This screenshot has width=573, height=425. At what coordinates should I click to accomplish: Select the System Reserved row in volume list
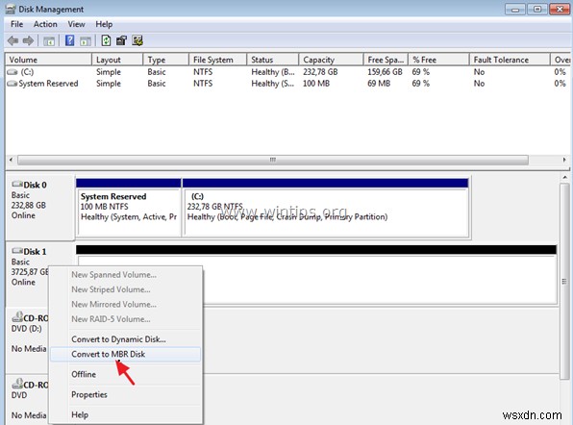click(287, 84)
